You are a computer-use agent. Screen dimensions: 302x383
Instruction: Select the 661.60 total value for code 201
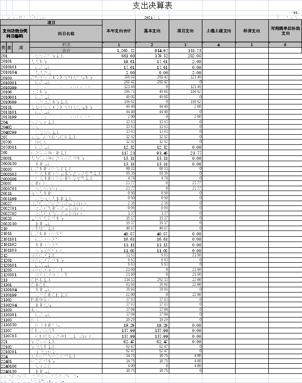(x=118, y=56)
